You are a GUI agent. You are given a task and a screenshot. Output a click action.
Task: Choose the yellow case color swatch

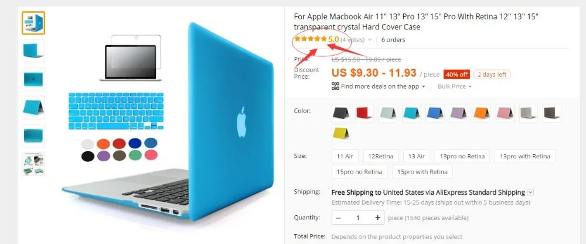(x=341, y=134)
